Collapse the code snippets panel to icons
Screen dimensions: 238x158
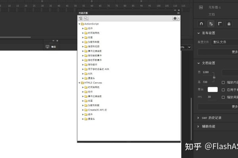click(x=175, y=10)
